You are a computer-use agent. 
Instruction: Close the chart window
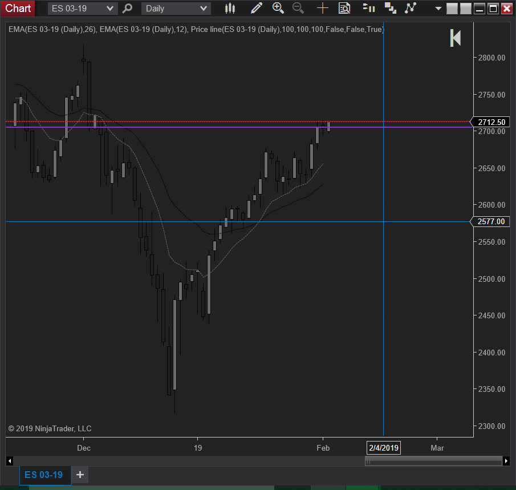click(507, 9)
